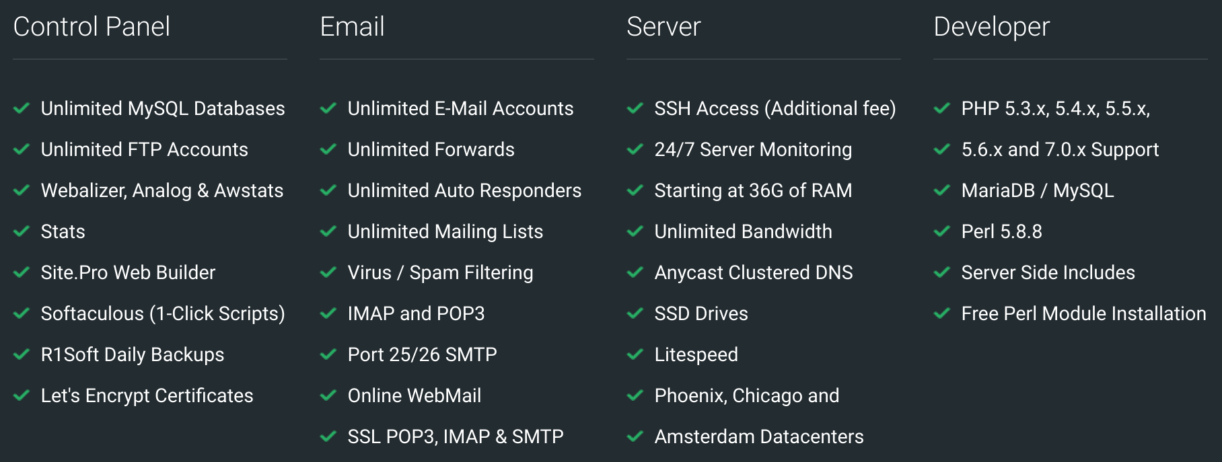This screenshot has width=1222, height=462.
Task: Click the green check beside SSH Access
Action: click(635, 108)
